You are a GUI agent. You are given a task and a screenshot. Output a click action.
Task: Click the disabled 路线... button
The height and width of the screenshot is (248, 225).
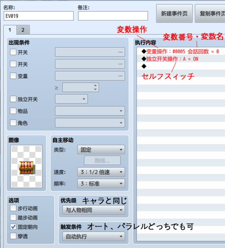(x=102, y=160)
